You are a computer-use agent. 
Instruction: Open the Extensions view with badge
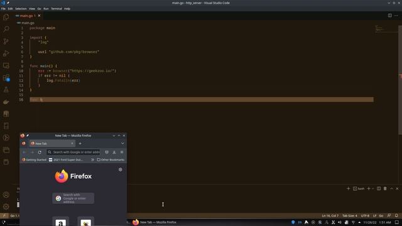(6, 78)
